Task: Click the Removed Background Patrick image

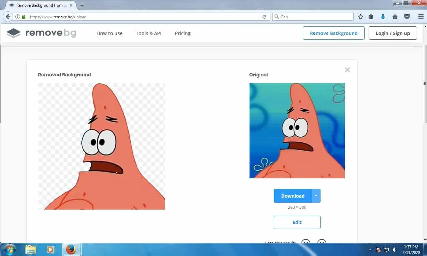Action: pyautogui.click(x=102, y=146)
